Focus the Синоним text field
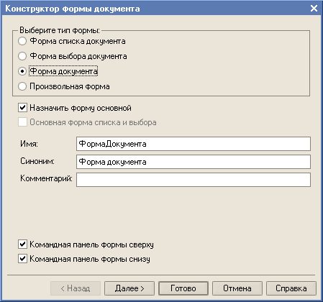323x302 pixels. point(194,162)
